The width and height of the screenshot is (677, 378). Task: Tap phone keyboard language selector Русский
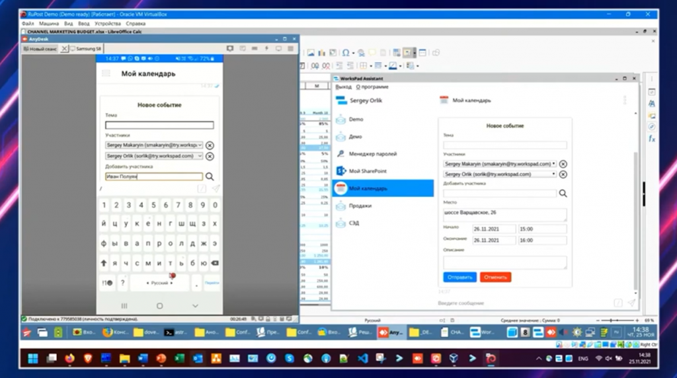tap(159, 283)
